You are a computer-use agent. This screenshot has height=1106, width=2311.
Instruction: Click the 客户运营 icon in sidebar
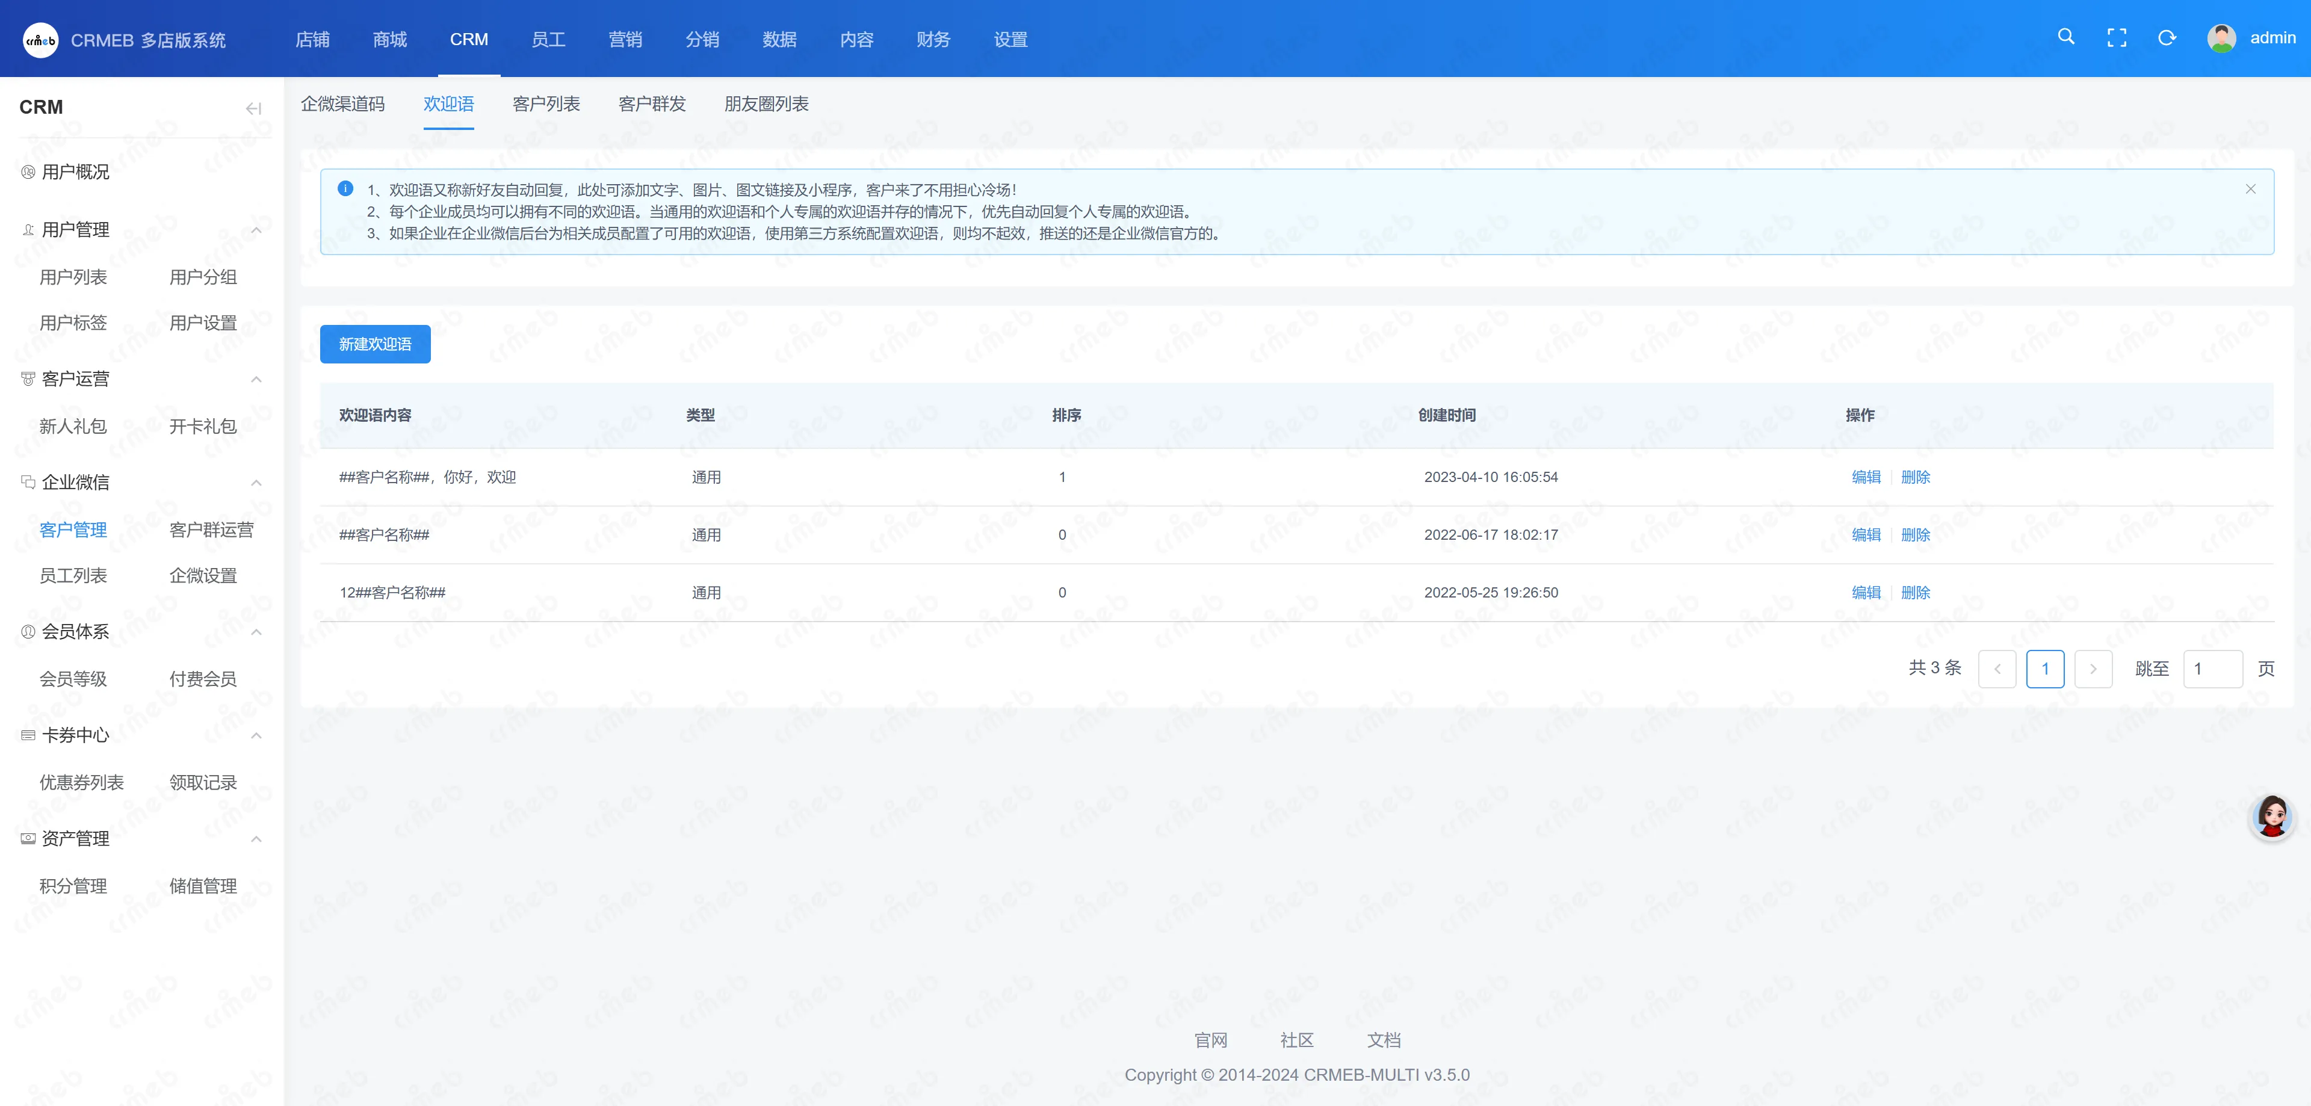point(28,378)
